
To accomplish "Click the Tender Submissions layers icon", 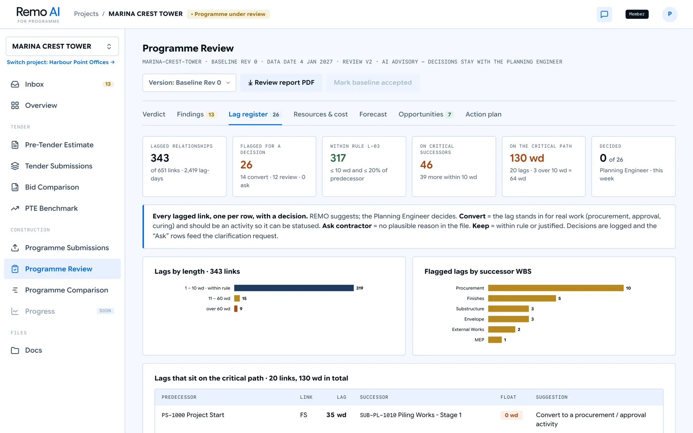I will pos(15,166).
